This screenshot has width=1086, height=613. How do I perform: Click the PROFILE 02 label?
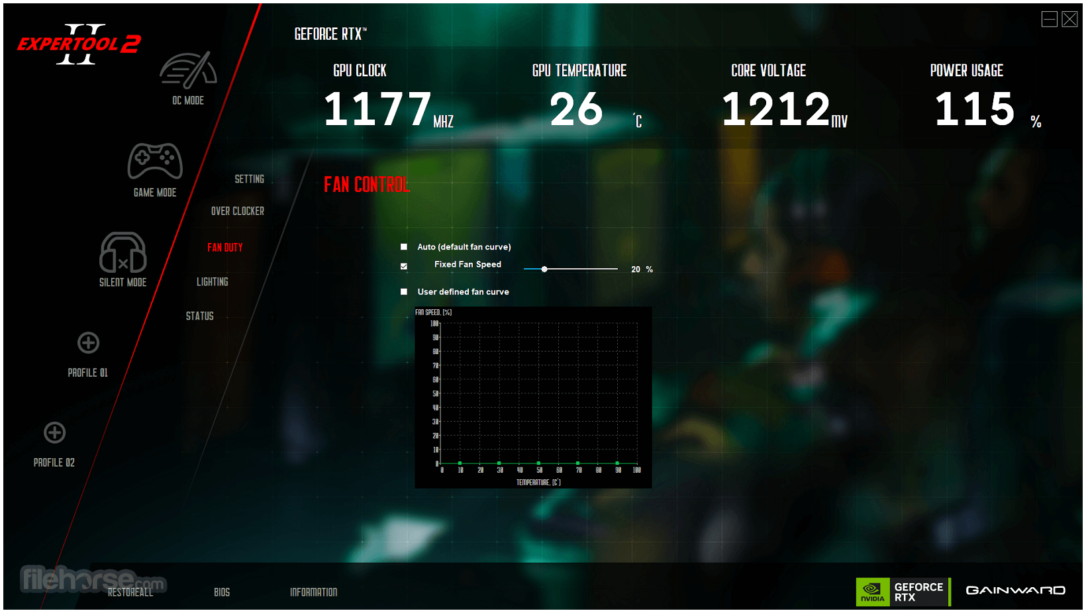54,463
